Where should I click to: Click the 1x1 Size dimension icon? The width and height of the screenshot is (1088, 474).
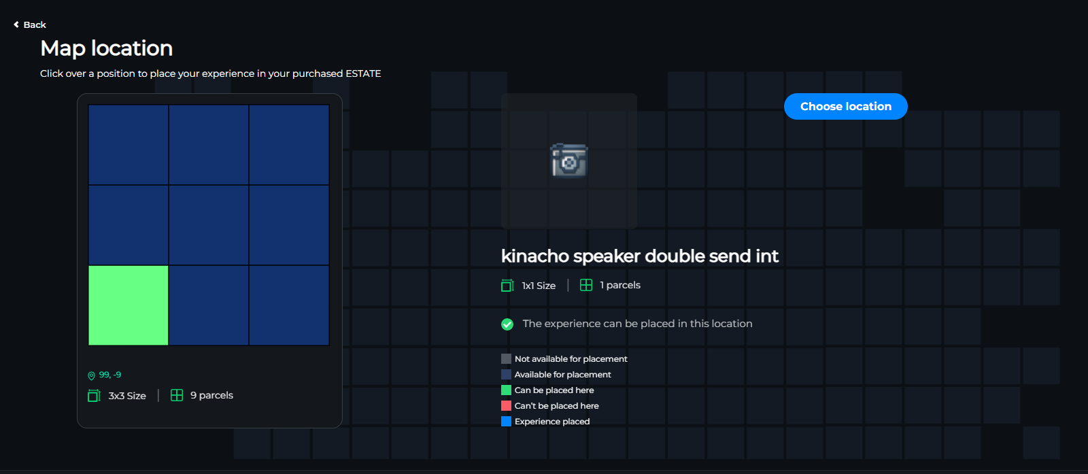(507, 286)
